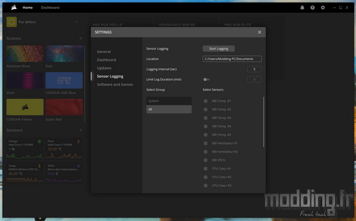356x221 pixels.
Task: Open the VPCU Micro-Star voltage widget
Action: pyautogui.click(x=64, y=173)
